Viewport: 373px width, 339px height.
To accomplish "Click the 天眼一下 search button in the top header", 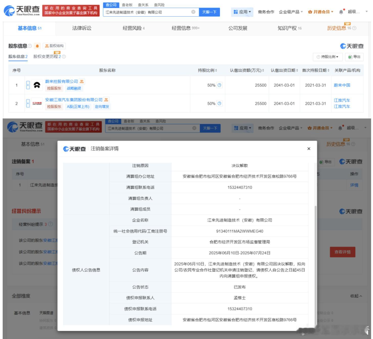I will (209, 12).
